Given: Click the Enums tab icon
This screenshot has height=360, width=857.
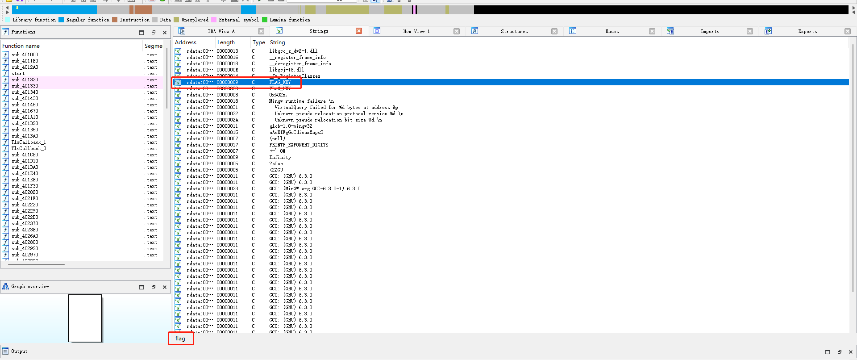Looking at the screenshot, I should tap(573, 31).
